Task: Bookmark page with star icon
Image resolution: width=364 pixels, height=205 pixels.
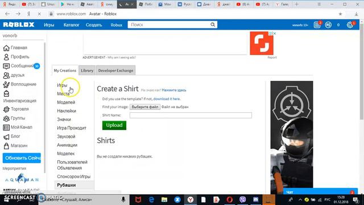Action: 340,14
